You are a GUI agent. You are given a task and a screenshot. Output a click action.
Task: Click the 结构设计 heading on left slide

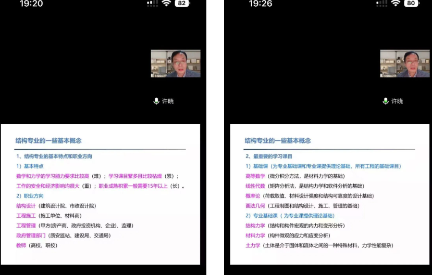[x=26, y=206]
